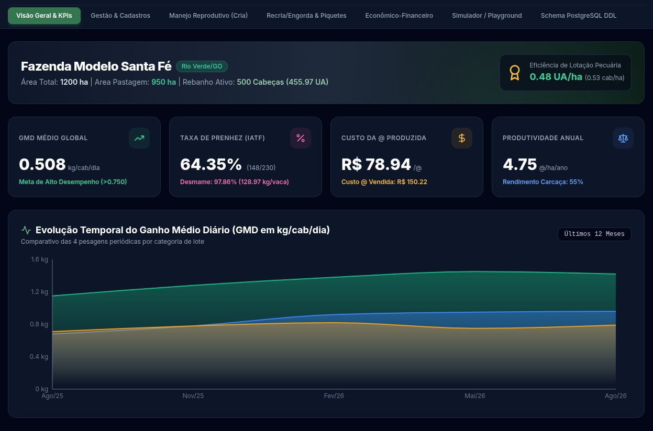Click the trending-up icon in GMD Médio Global card
Screen dimensions: 653x431
click(x=139, y=138)
